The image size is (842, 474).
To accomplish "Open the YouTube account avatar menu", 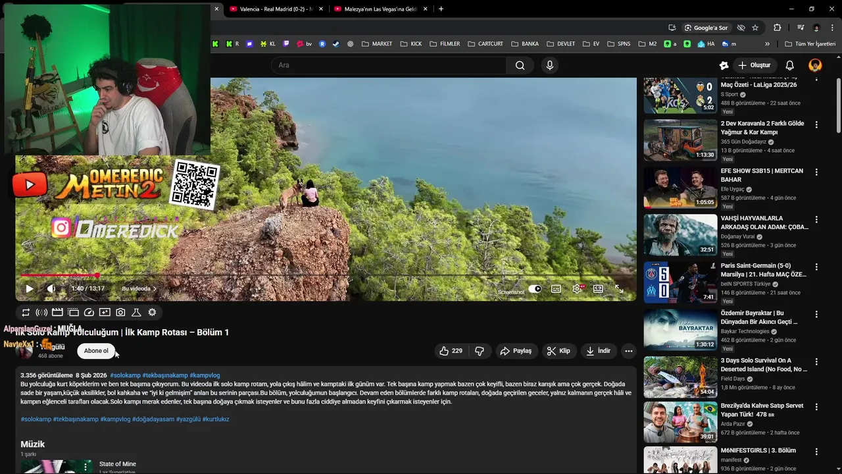I will click(815, 65).
